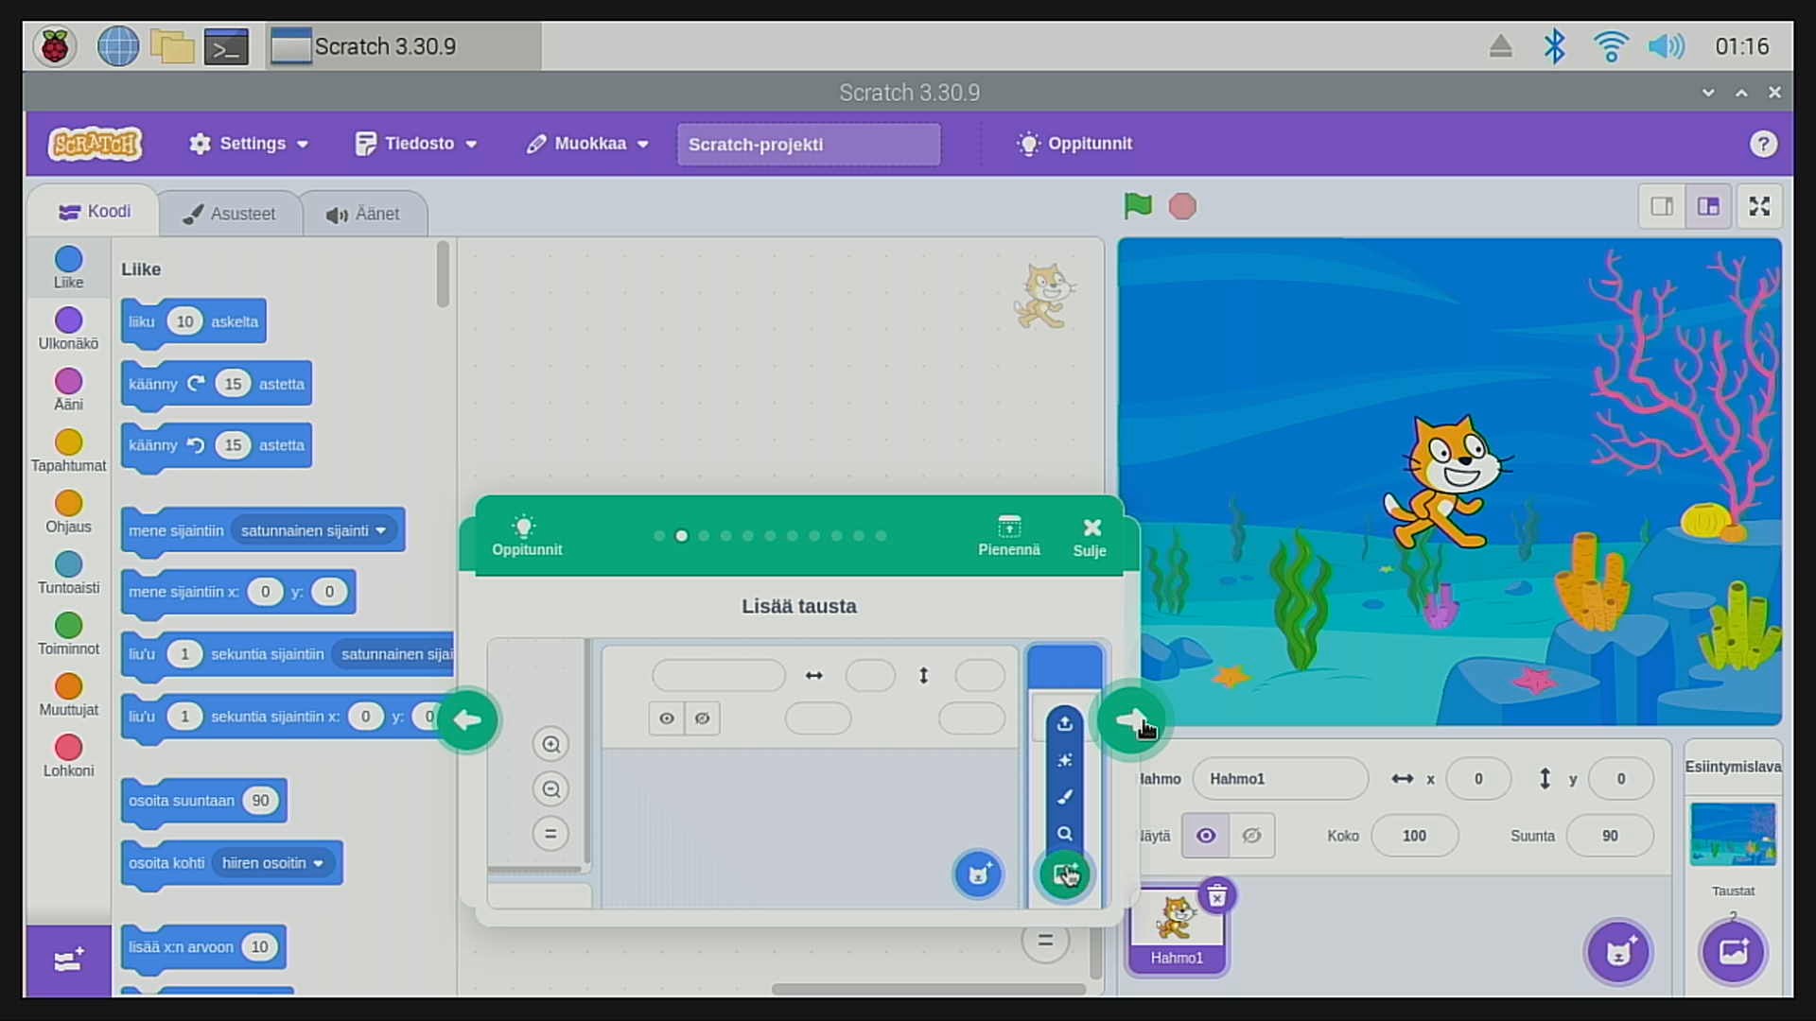Switch to small stage layout
This screenshot has width=1816, height=1021.
point(1662,206)
